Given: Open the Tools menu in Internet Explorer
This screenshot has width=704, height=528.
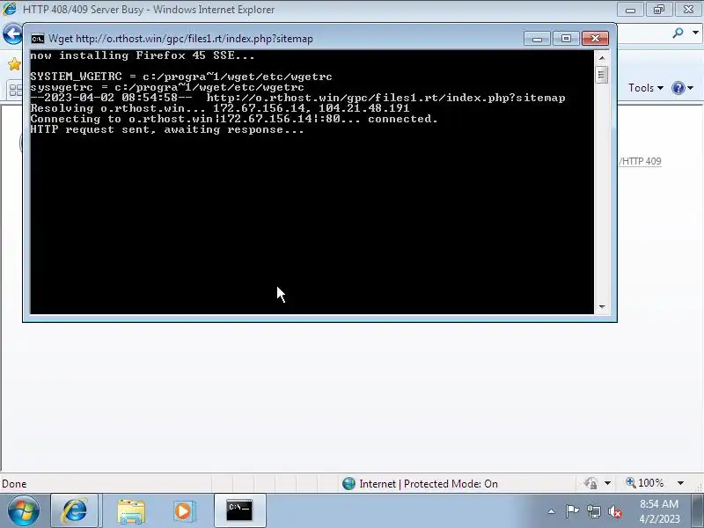Looking at the screenshot, I should [646, 87].
